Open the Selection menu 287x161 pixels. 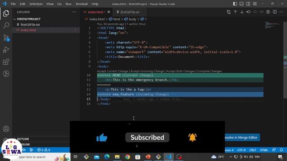tap(36, 4)
